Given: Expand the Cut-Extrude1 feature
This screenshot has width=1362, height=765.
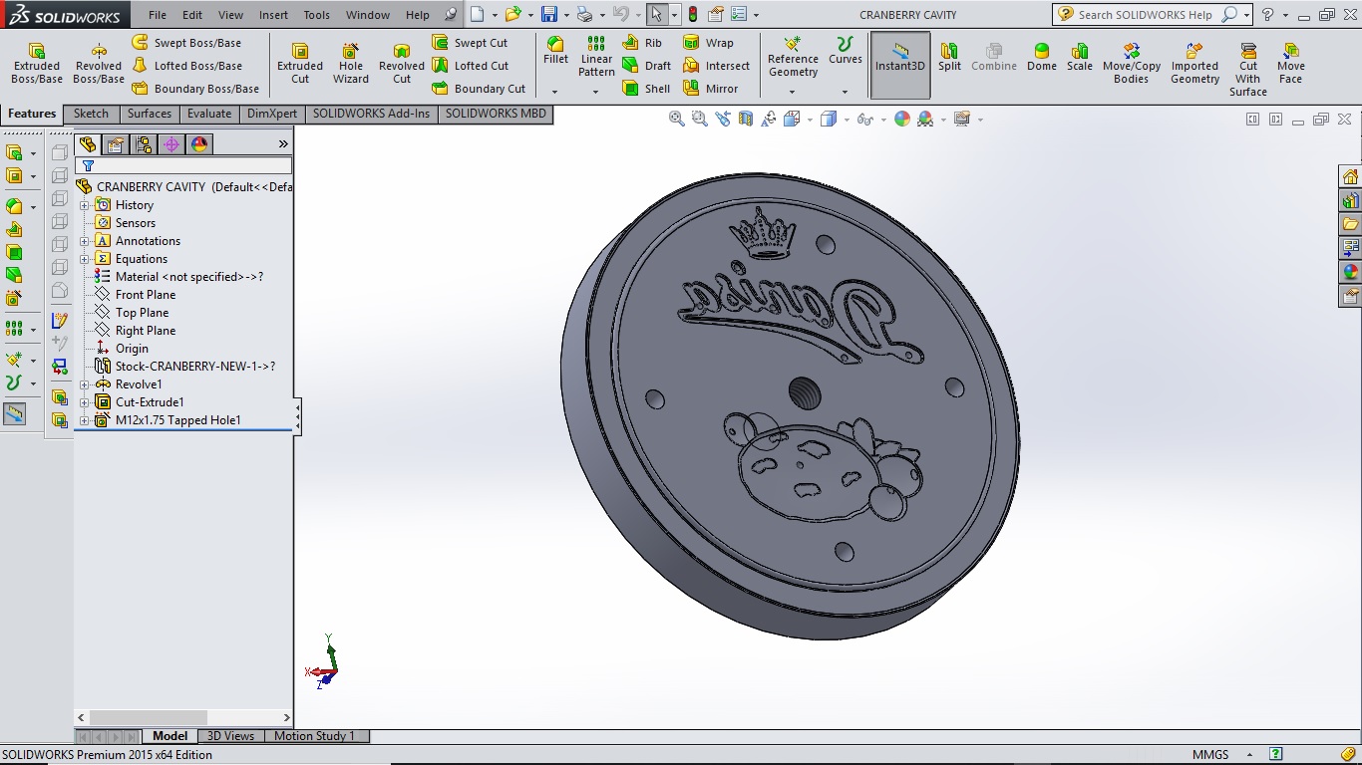Looking at the screenshot, I should [85, 402].
